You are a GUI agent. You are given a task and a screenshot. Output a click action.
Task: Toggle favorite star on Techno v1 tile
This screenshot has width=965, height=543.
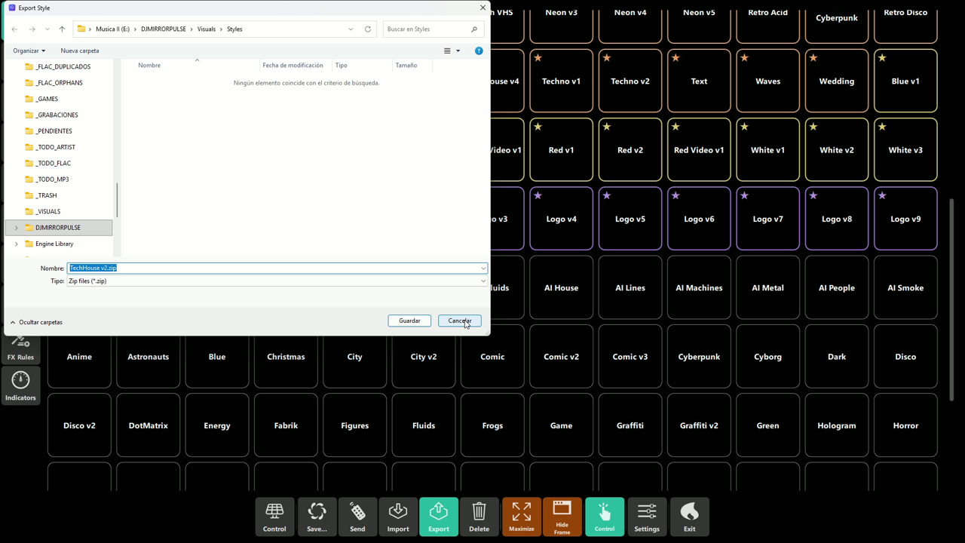click(538, 58)
